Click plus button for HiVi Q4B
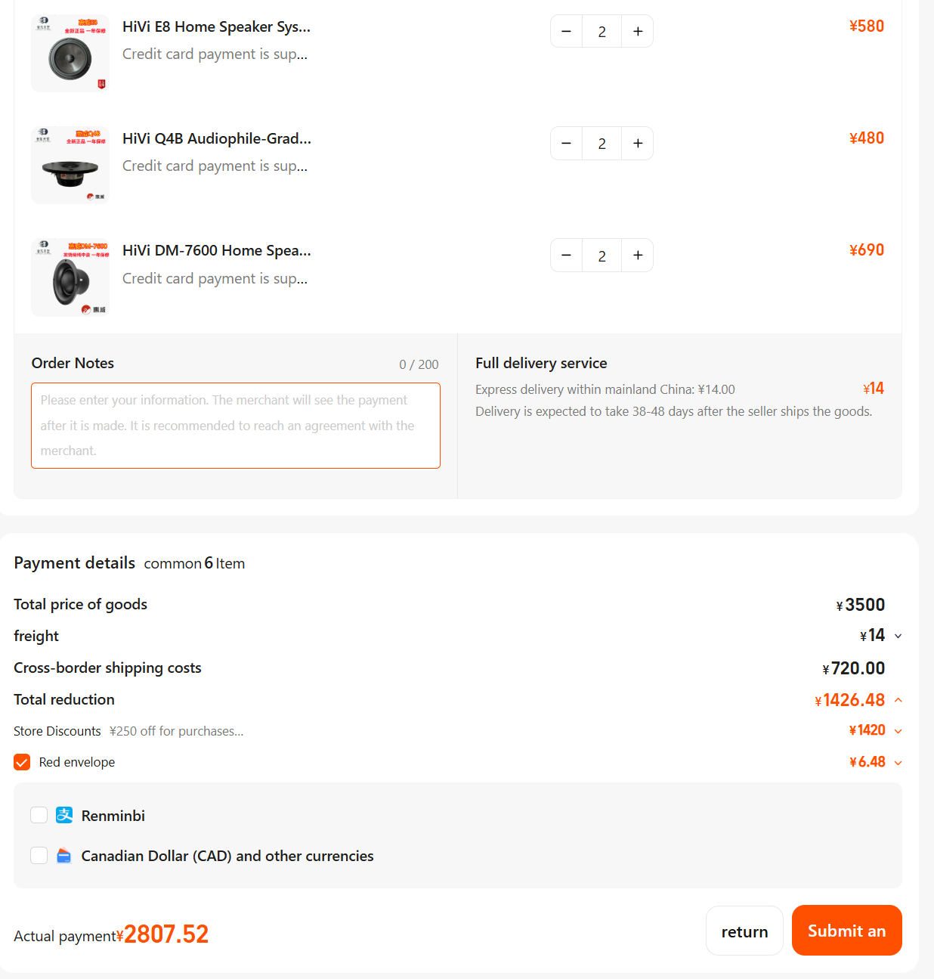 point(638,144)
